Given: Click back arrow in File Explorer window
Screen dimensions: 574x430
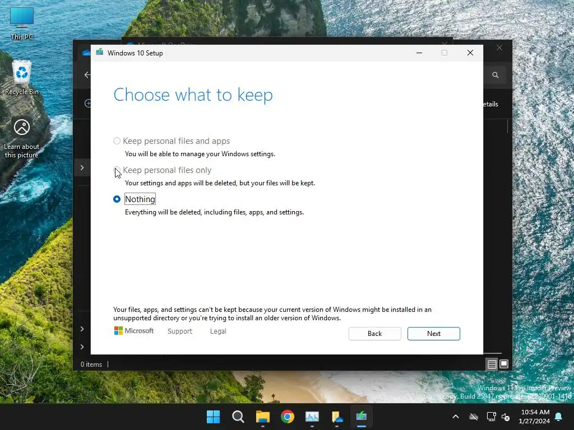Looking at the screenshot, I should (x=87, y=75).
